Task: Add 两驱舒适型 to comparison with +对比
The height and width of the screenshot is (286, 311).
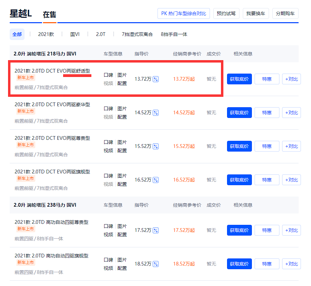Action: [x=292, y=79]
